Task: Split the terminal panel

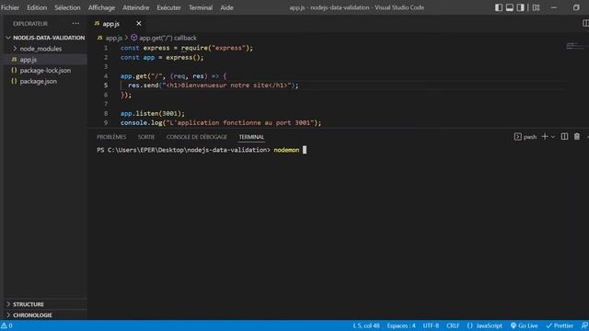Action: [564, 137]
